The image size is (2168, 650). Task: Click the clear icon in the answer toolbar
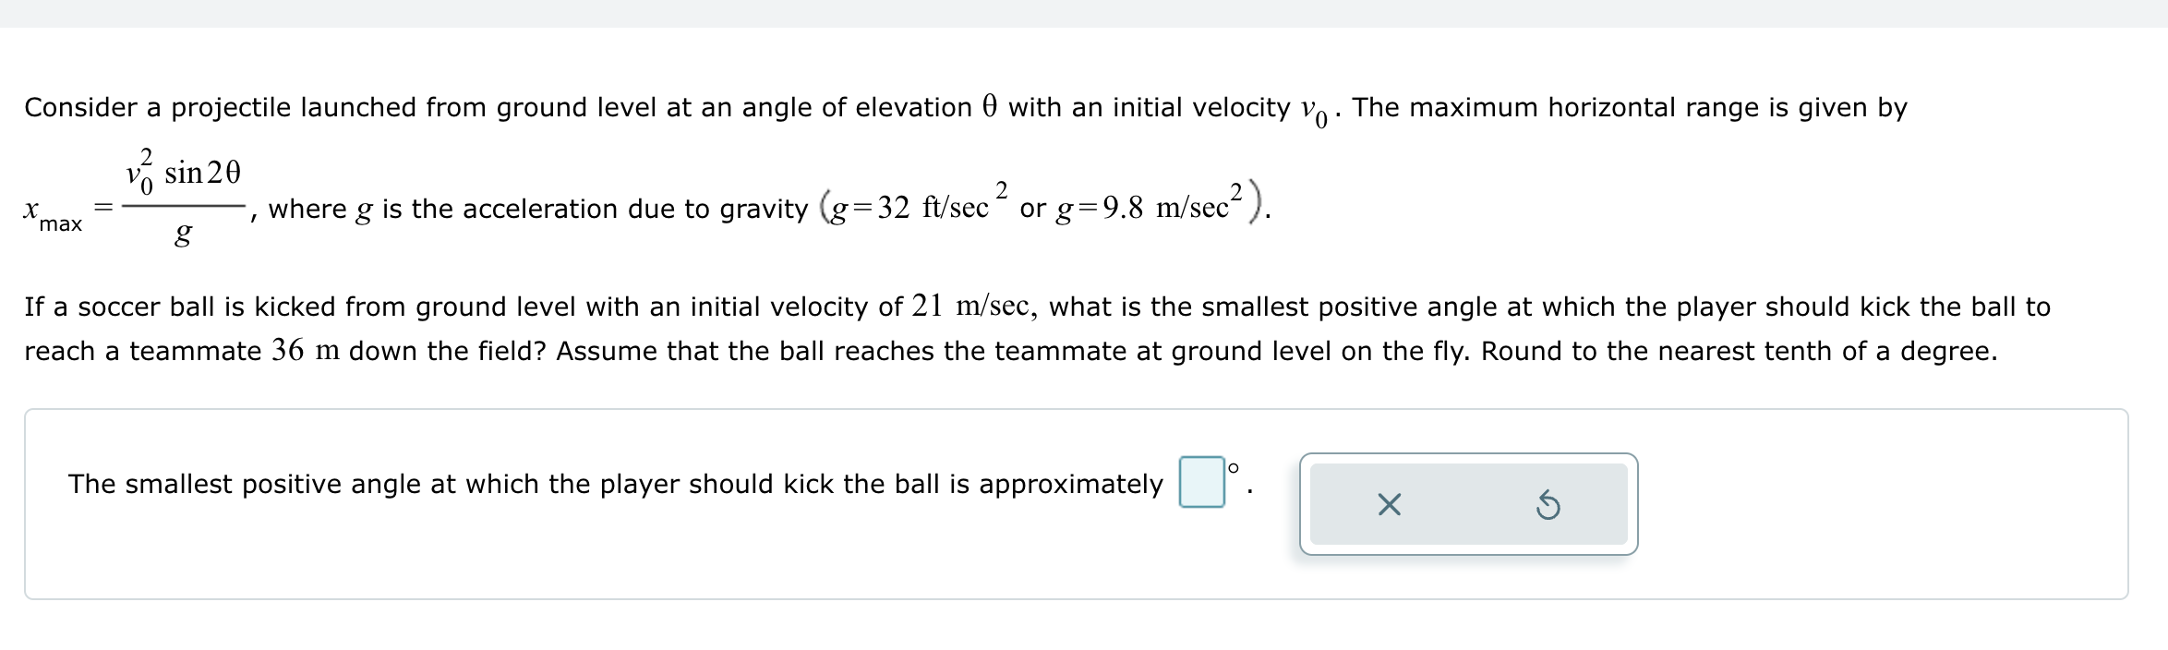pos(1390,505)
